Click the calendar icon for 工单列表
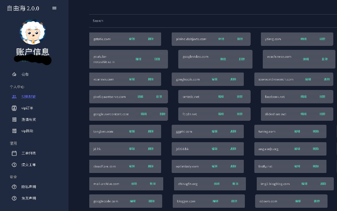This screenshot has width=337, height=211. (x=14, y=153)
